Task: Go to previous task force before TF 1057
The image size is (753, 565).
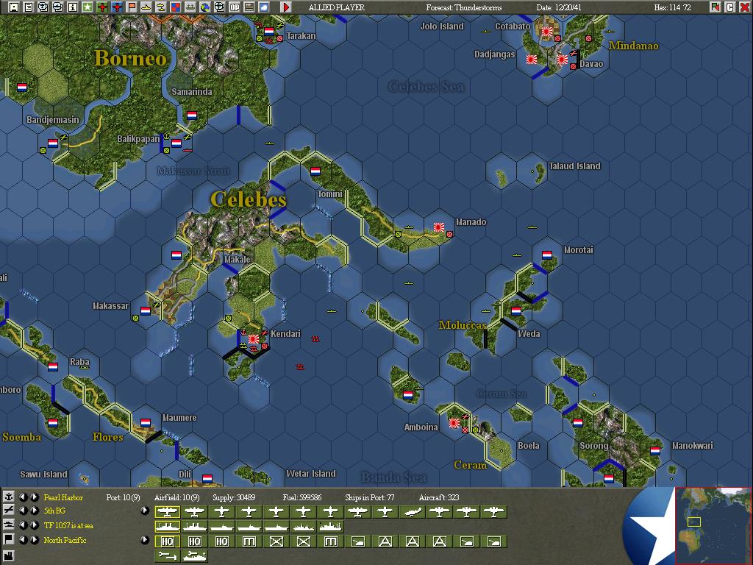Action: click(x=23, y=525)
